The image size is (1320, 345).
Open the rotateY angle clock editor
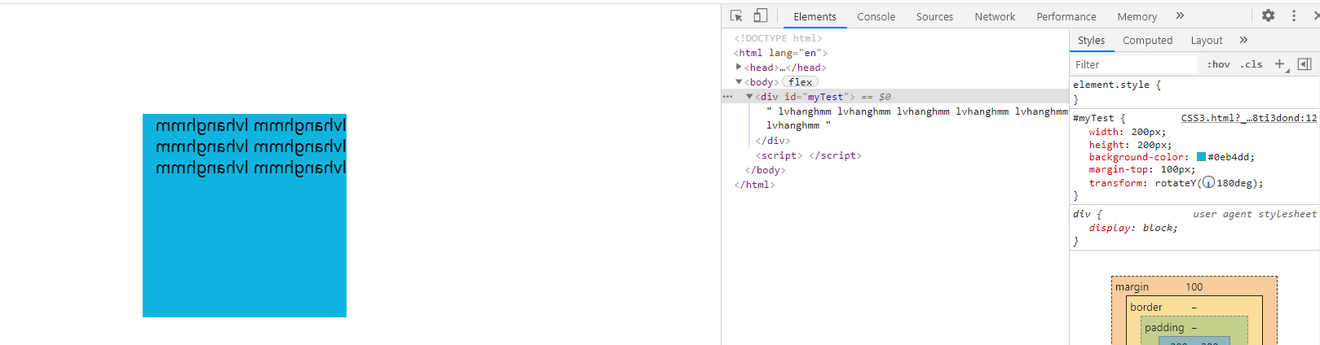(1208, 183)
